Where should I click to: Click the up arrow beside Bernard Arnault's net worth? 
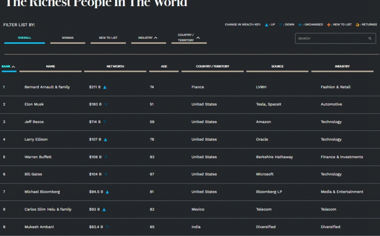[104, 87]
